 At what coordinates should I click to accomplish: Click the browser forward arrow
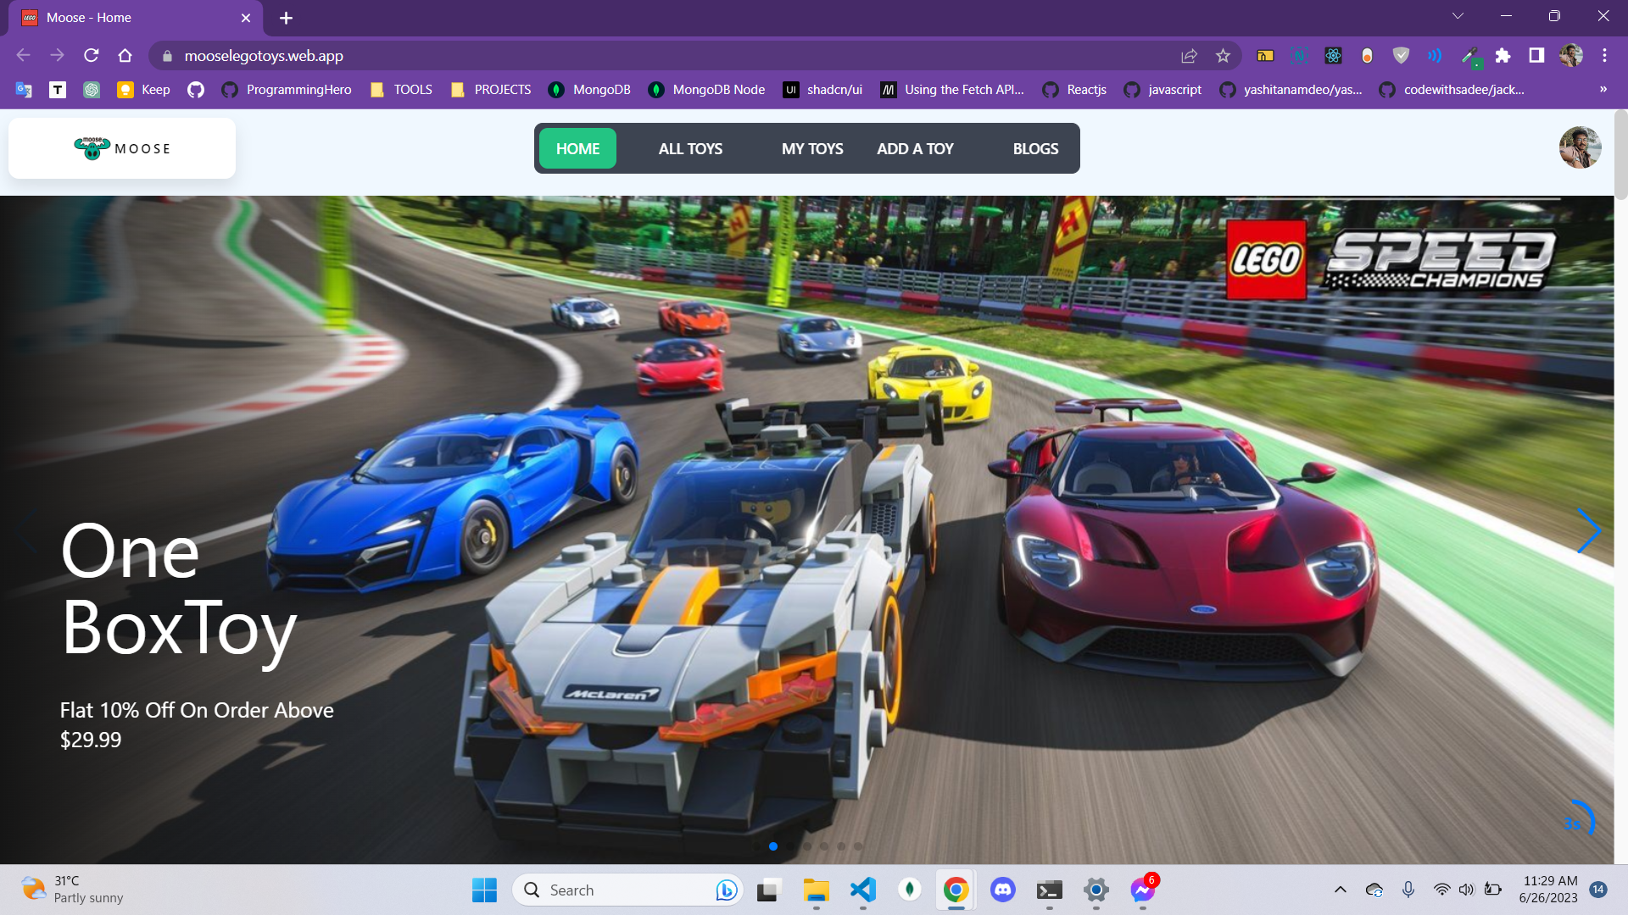tap(57, 55)
